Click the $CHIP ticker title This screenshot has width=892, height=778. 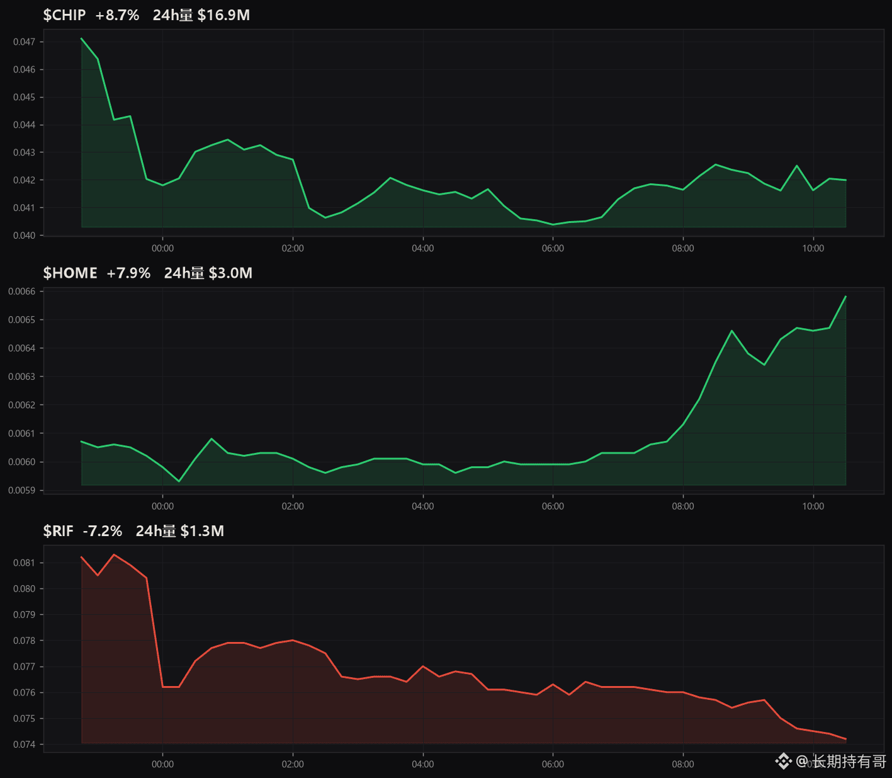(64, 15)
